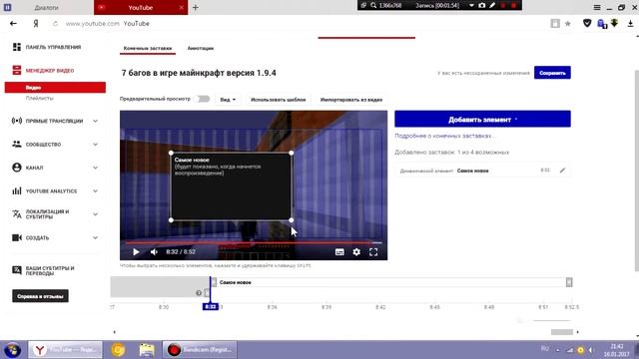This screenshot has width=639, height=359.
Task: Switch to the Конечные заставки tab
Action: tap(148, 48)
